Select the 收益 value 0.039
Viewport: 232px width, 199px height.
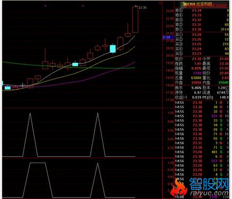tap(197, 97)
